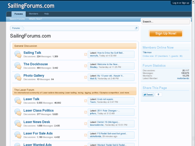The width and height of the screenshot is (195, 146).
Task: Click the Laser Class Politics bubble icon
Action: click(18, 112)
